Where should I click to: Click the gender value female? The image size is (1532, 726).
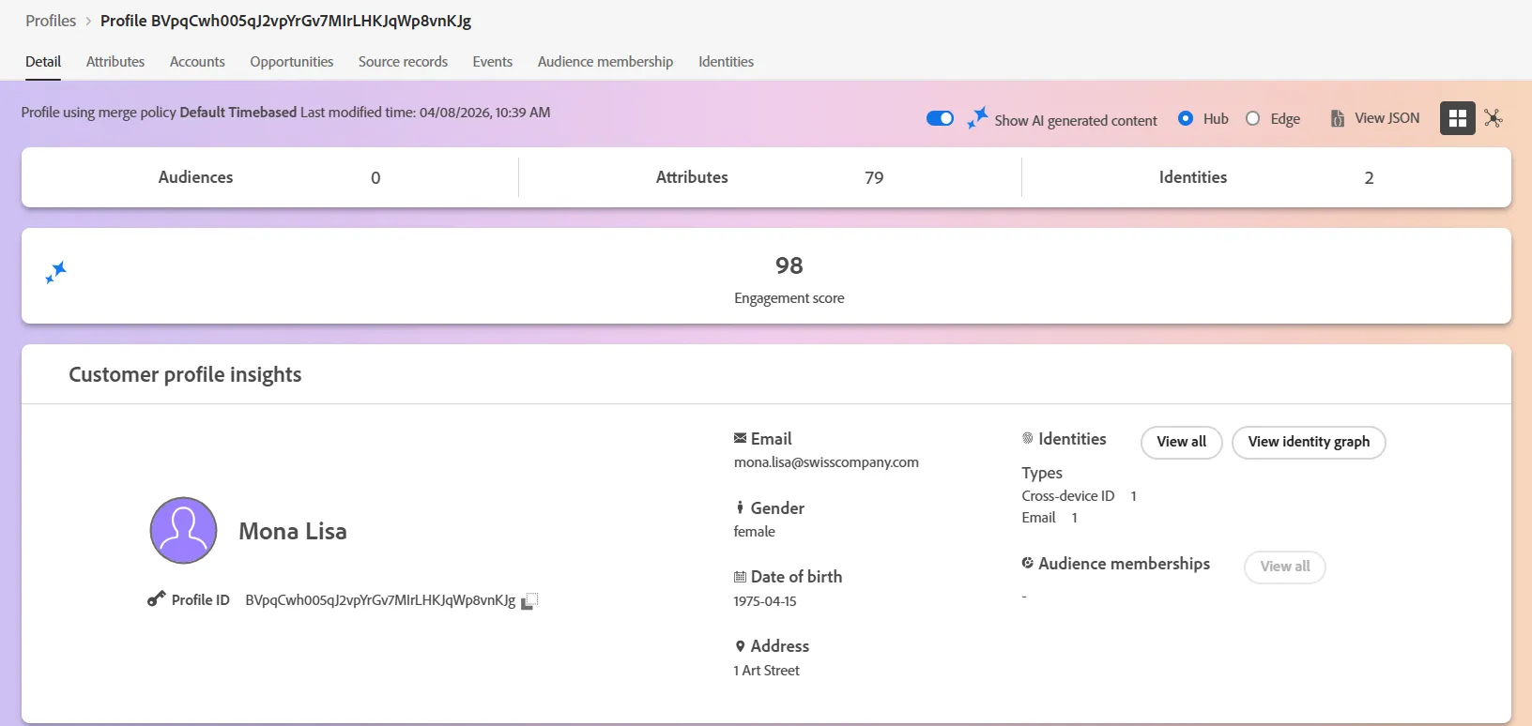coord(755,532)
